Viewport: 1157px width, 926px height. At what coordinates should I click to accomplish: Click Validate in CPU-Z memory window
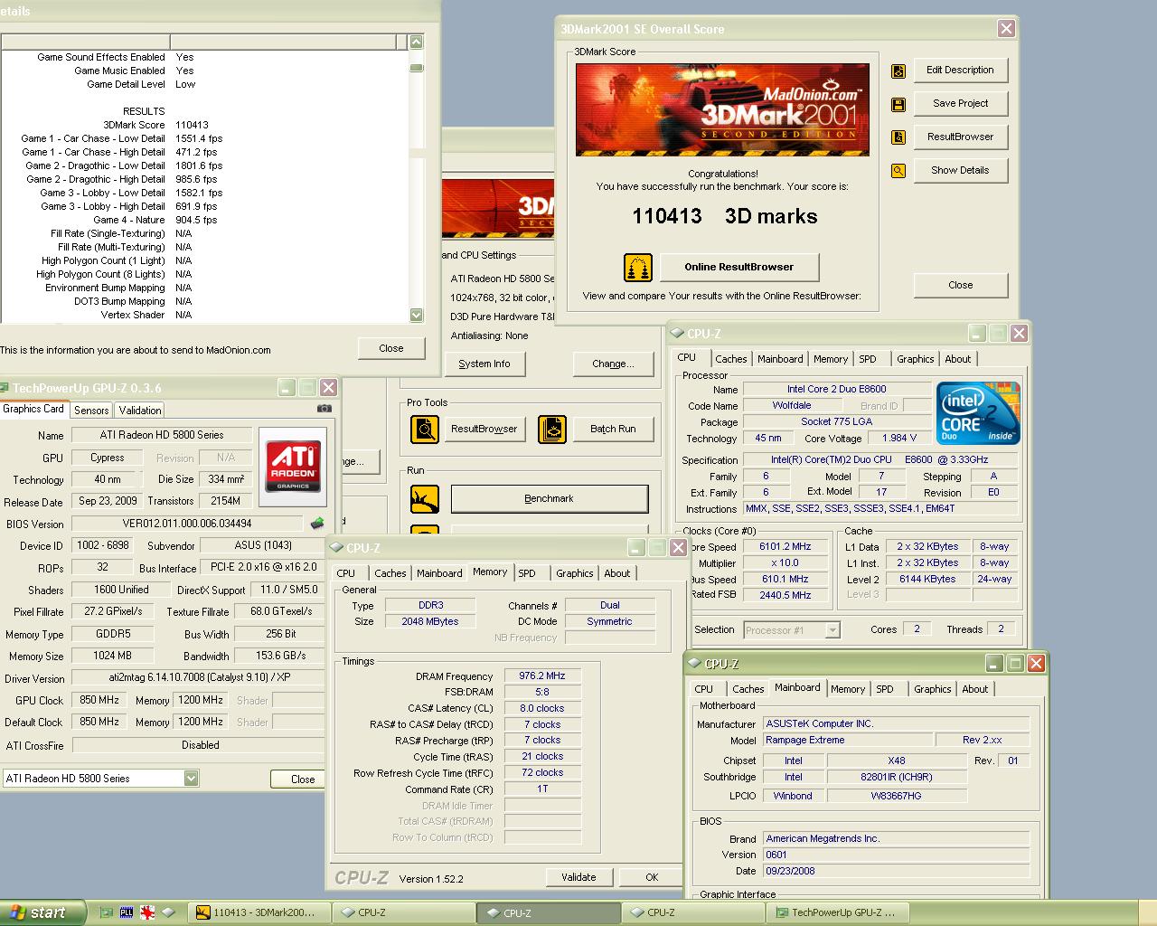(578, 877)
